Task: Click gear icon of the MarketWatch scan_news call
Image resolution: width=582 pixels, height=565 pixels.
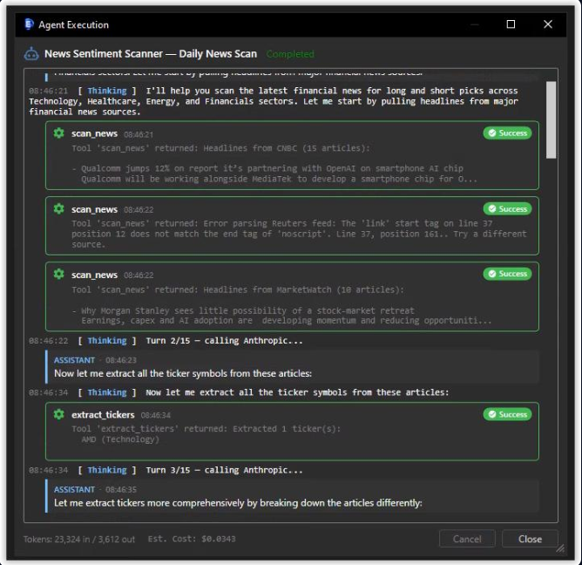Action: pyautogui.click(x=58, y=274)
